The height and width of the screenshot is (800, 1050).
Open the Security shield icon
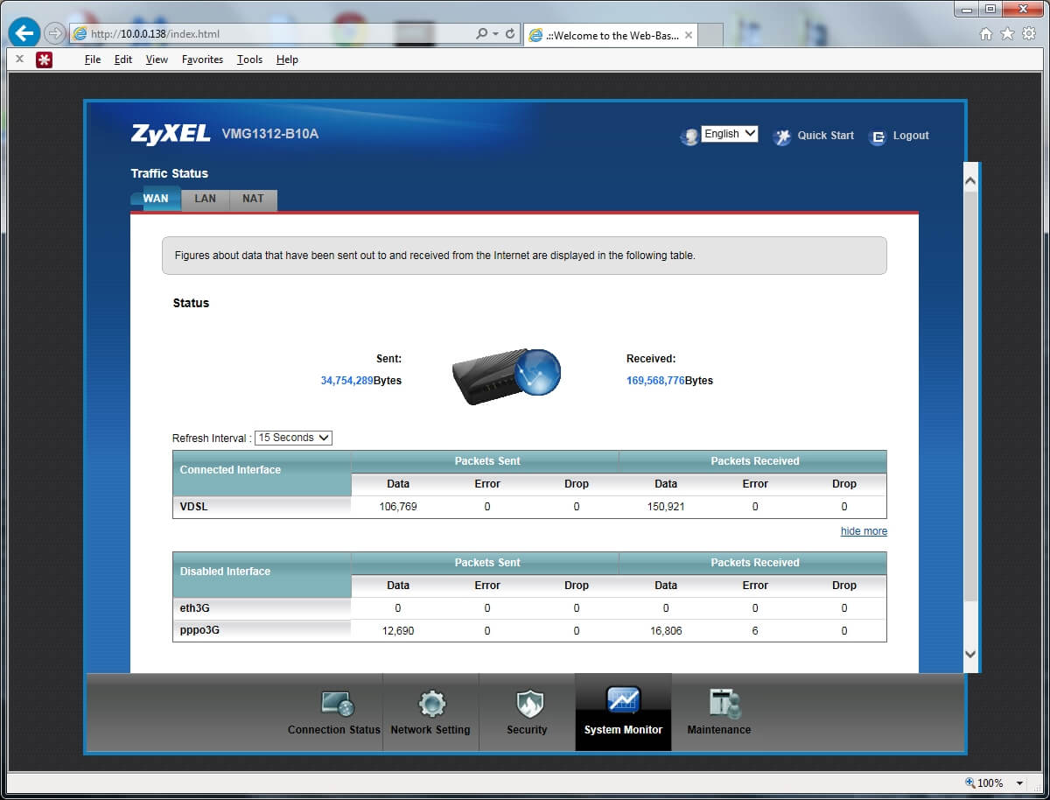tap(529, 704)
